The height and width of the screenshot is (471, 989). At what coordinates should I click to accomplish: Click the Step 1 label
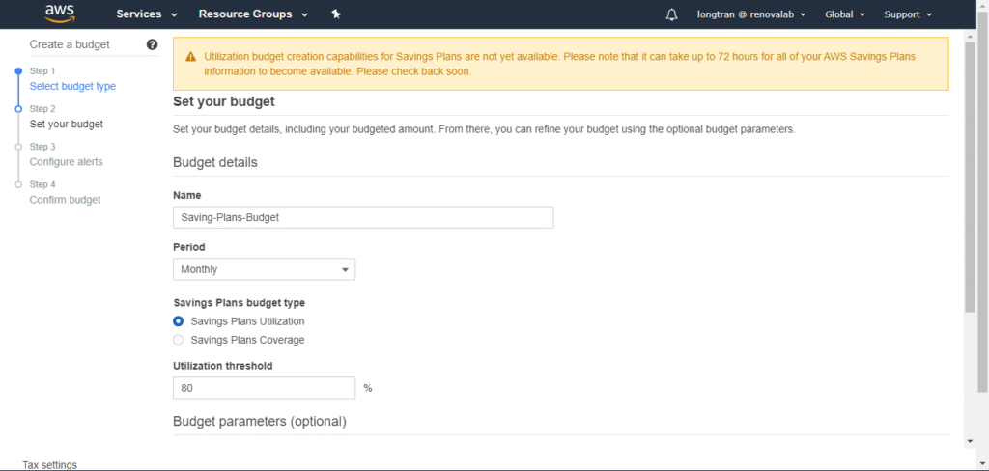(x=42, y=71)
